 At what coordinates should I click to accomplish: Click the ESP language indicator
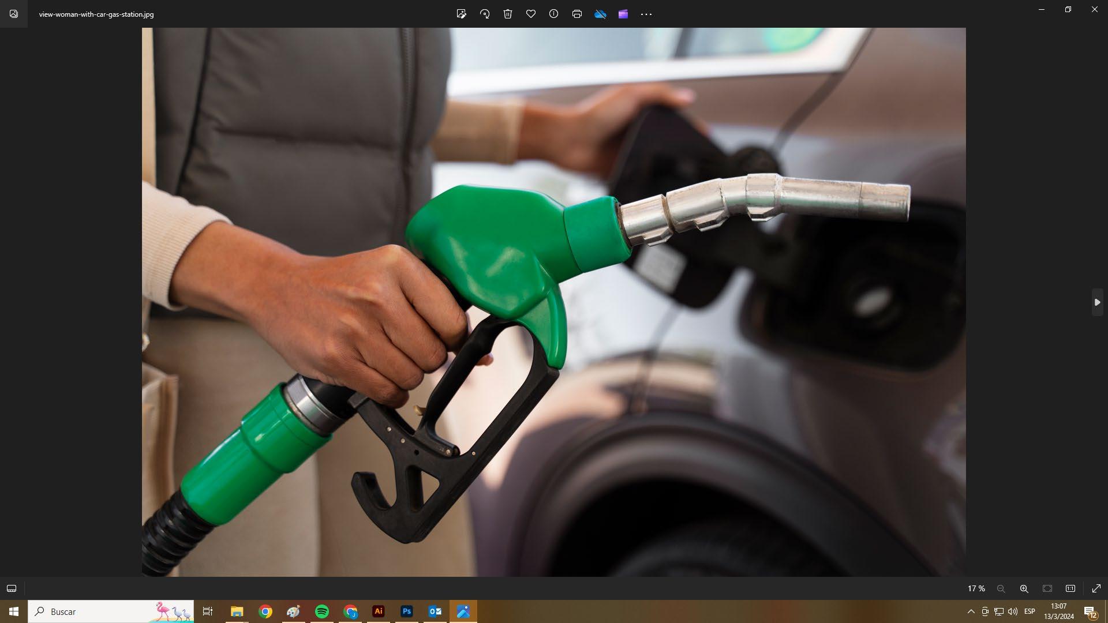point(1030,611)
